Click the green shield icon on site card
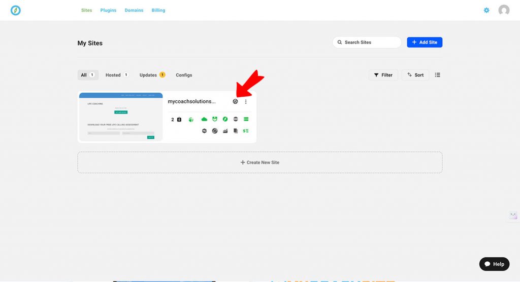Screen dimensions: 520x282 pos(215,119)
